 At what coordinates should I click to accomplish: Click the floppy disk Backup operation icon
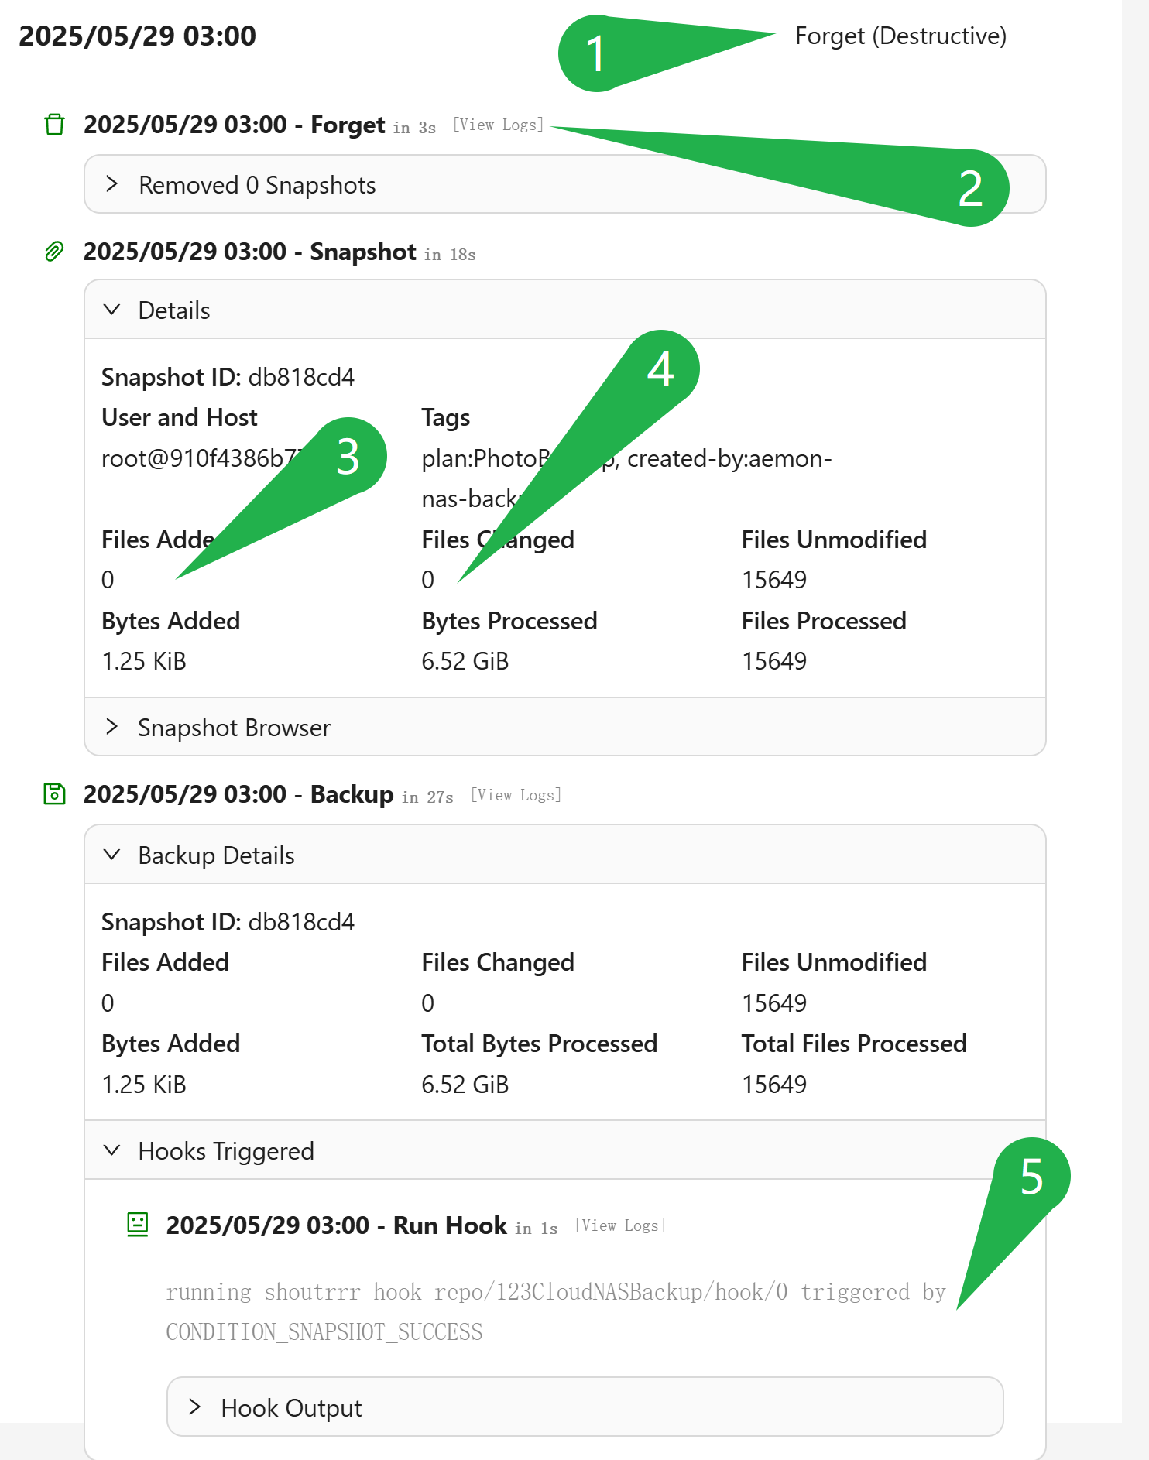pyautogui.click(x=54, y=794)
